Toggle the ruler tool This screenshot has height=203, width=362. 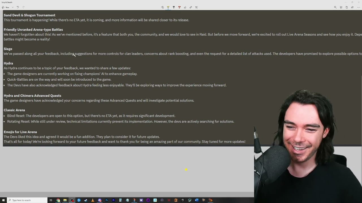click(x=191, y=7)
